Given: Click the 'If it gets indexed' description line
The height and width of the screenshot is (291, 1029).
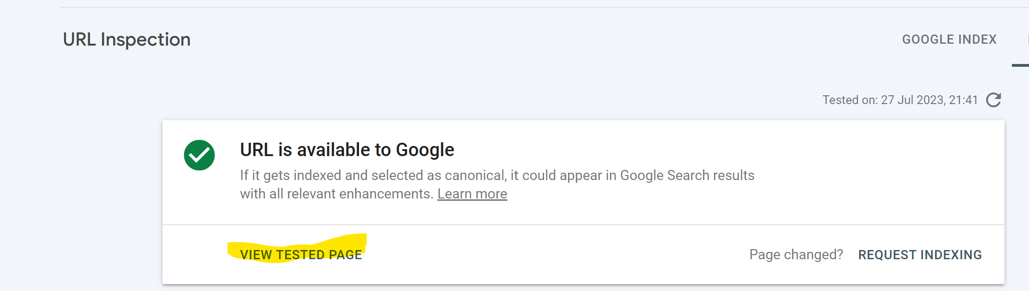Looking at the screenshot, I should point(497,175).
